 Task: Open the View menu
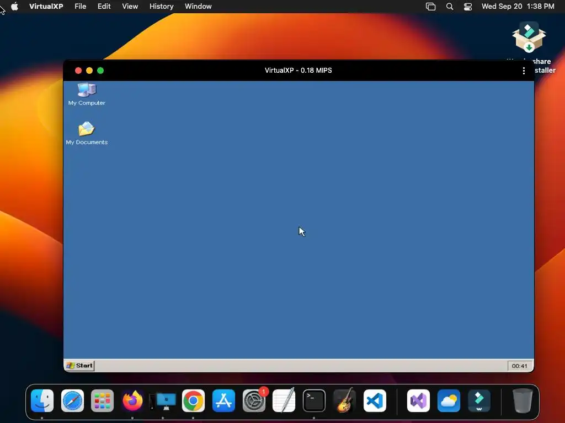tap(130, 7)
